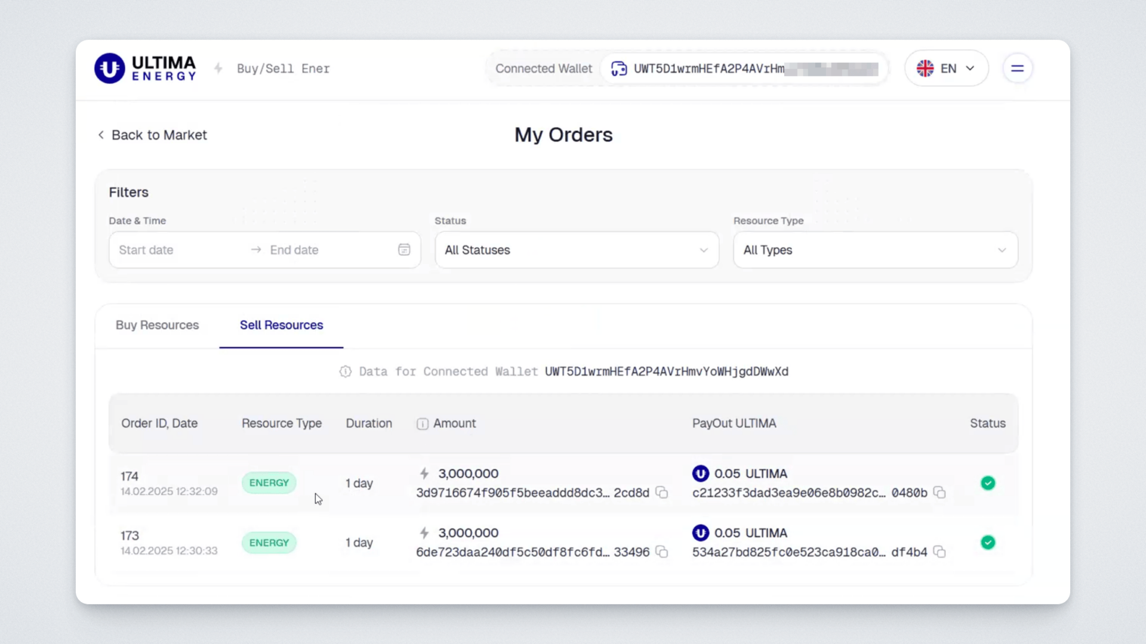Copy amount hash for order 174

pos(661,493)
